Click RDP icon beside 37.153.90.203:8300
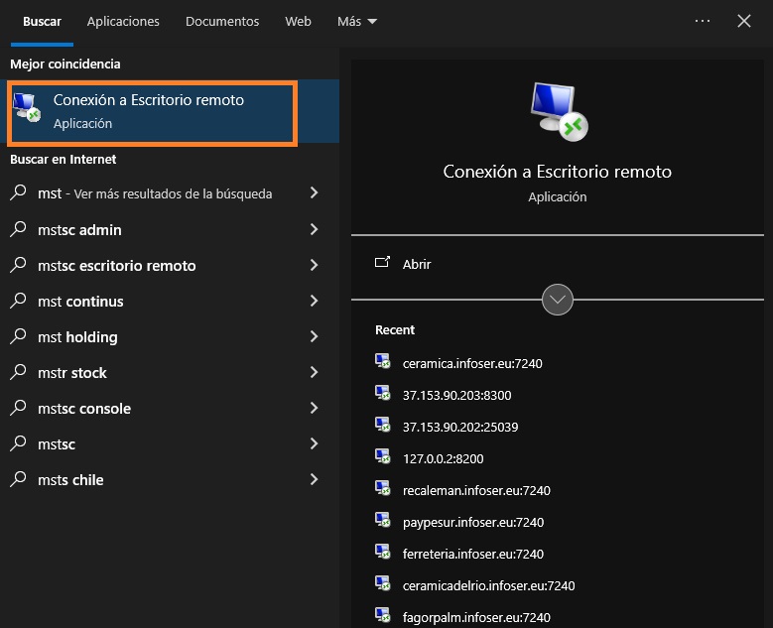 [383, 393]
